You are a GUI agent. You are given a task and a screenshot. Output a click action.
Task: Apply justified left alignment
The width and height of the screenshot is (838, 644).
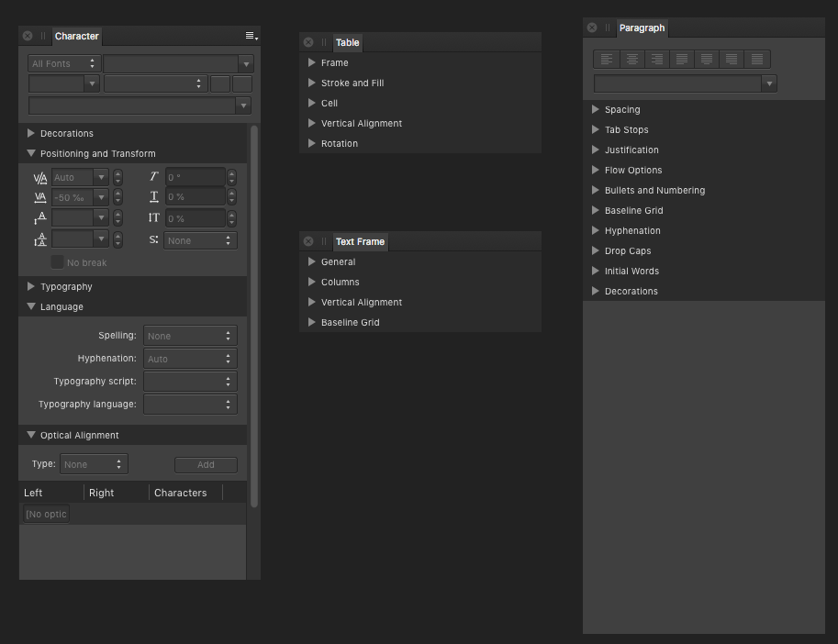[x=680, y=58]
